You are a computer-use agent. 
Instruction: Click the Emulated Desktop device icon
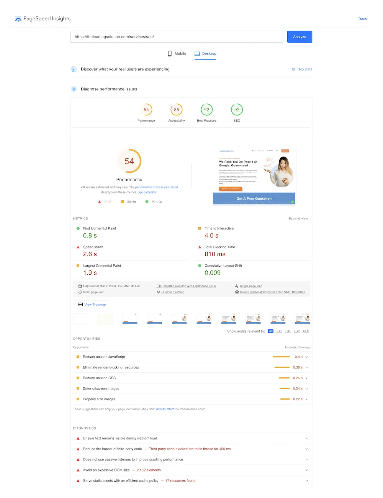click(x=159, y=286)
